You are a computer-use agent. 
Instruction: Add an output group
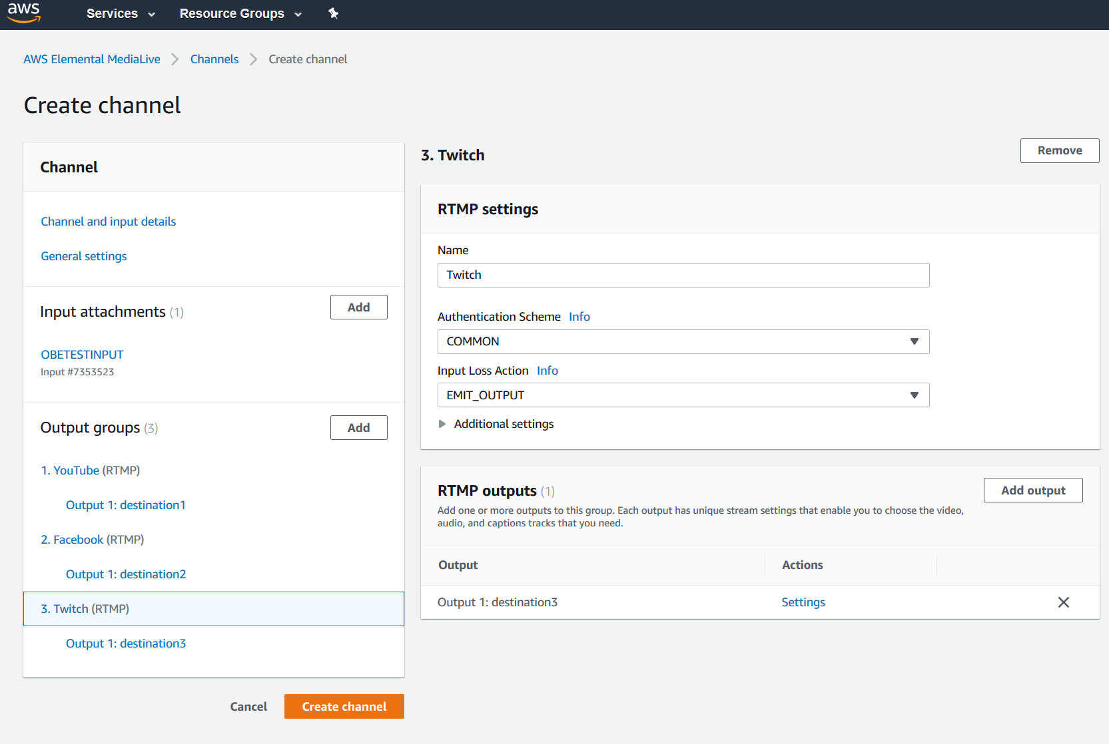[x=358, y=428]
